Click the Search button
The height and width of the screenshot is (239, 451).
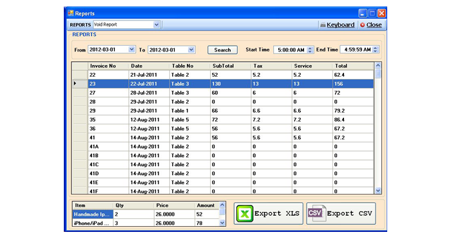click(x=222, y=50)
